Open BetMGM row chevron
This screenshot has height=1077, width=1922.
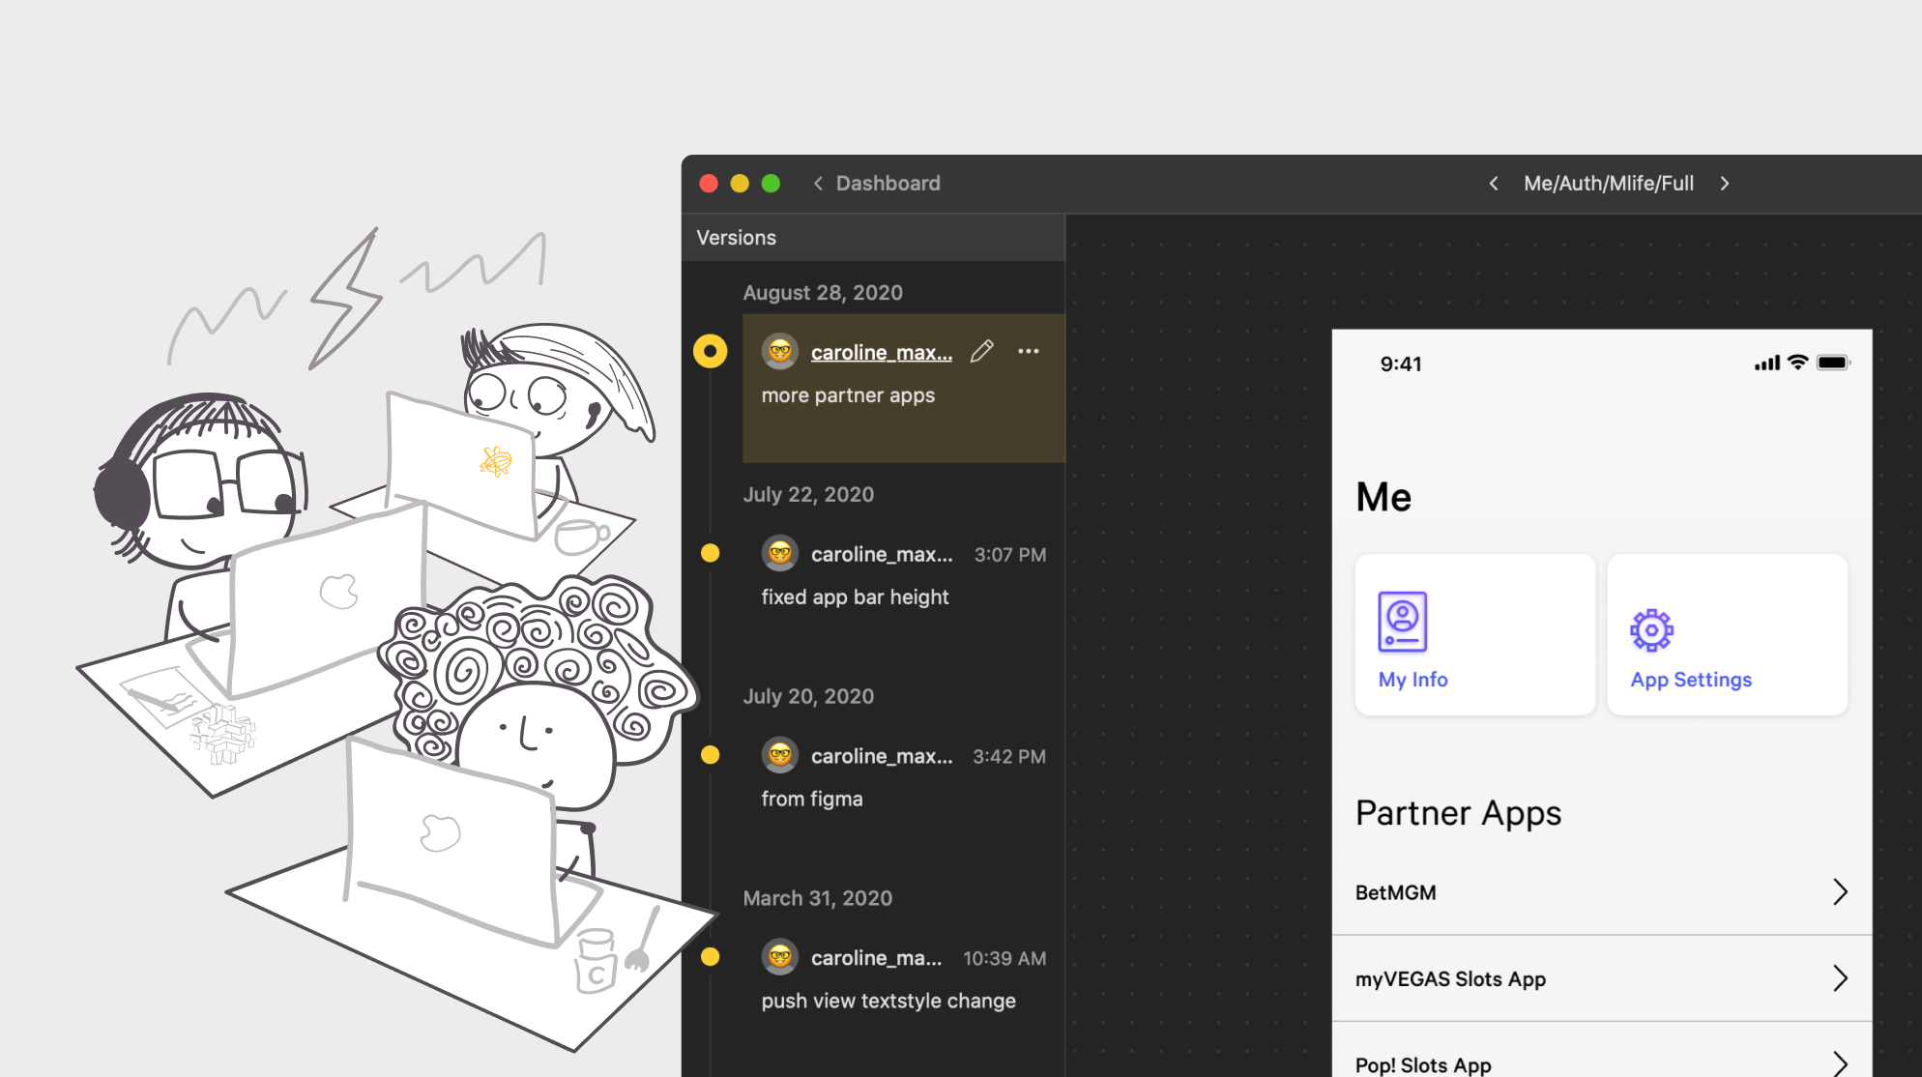pos(1840,892)
